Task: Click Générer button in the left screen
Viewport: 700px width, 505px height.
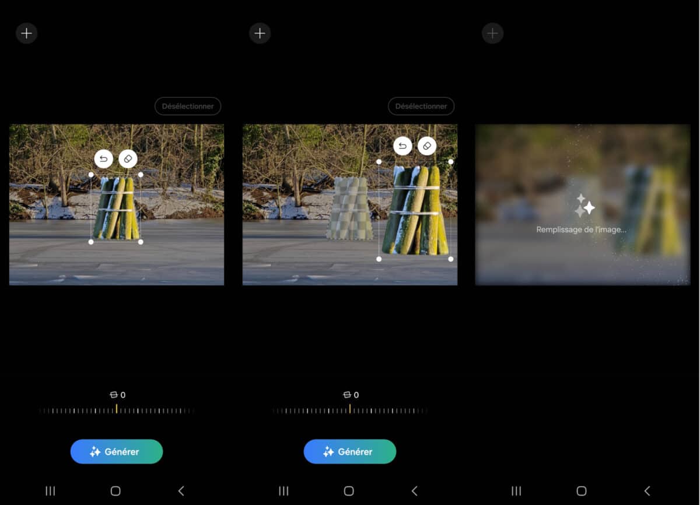Action: click(x=117, y=451)
